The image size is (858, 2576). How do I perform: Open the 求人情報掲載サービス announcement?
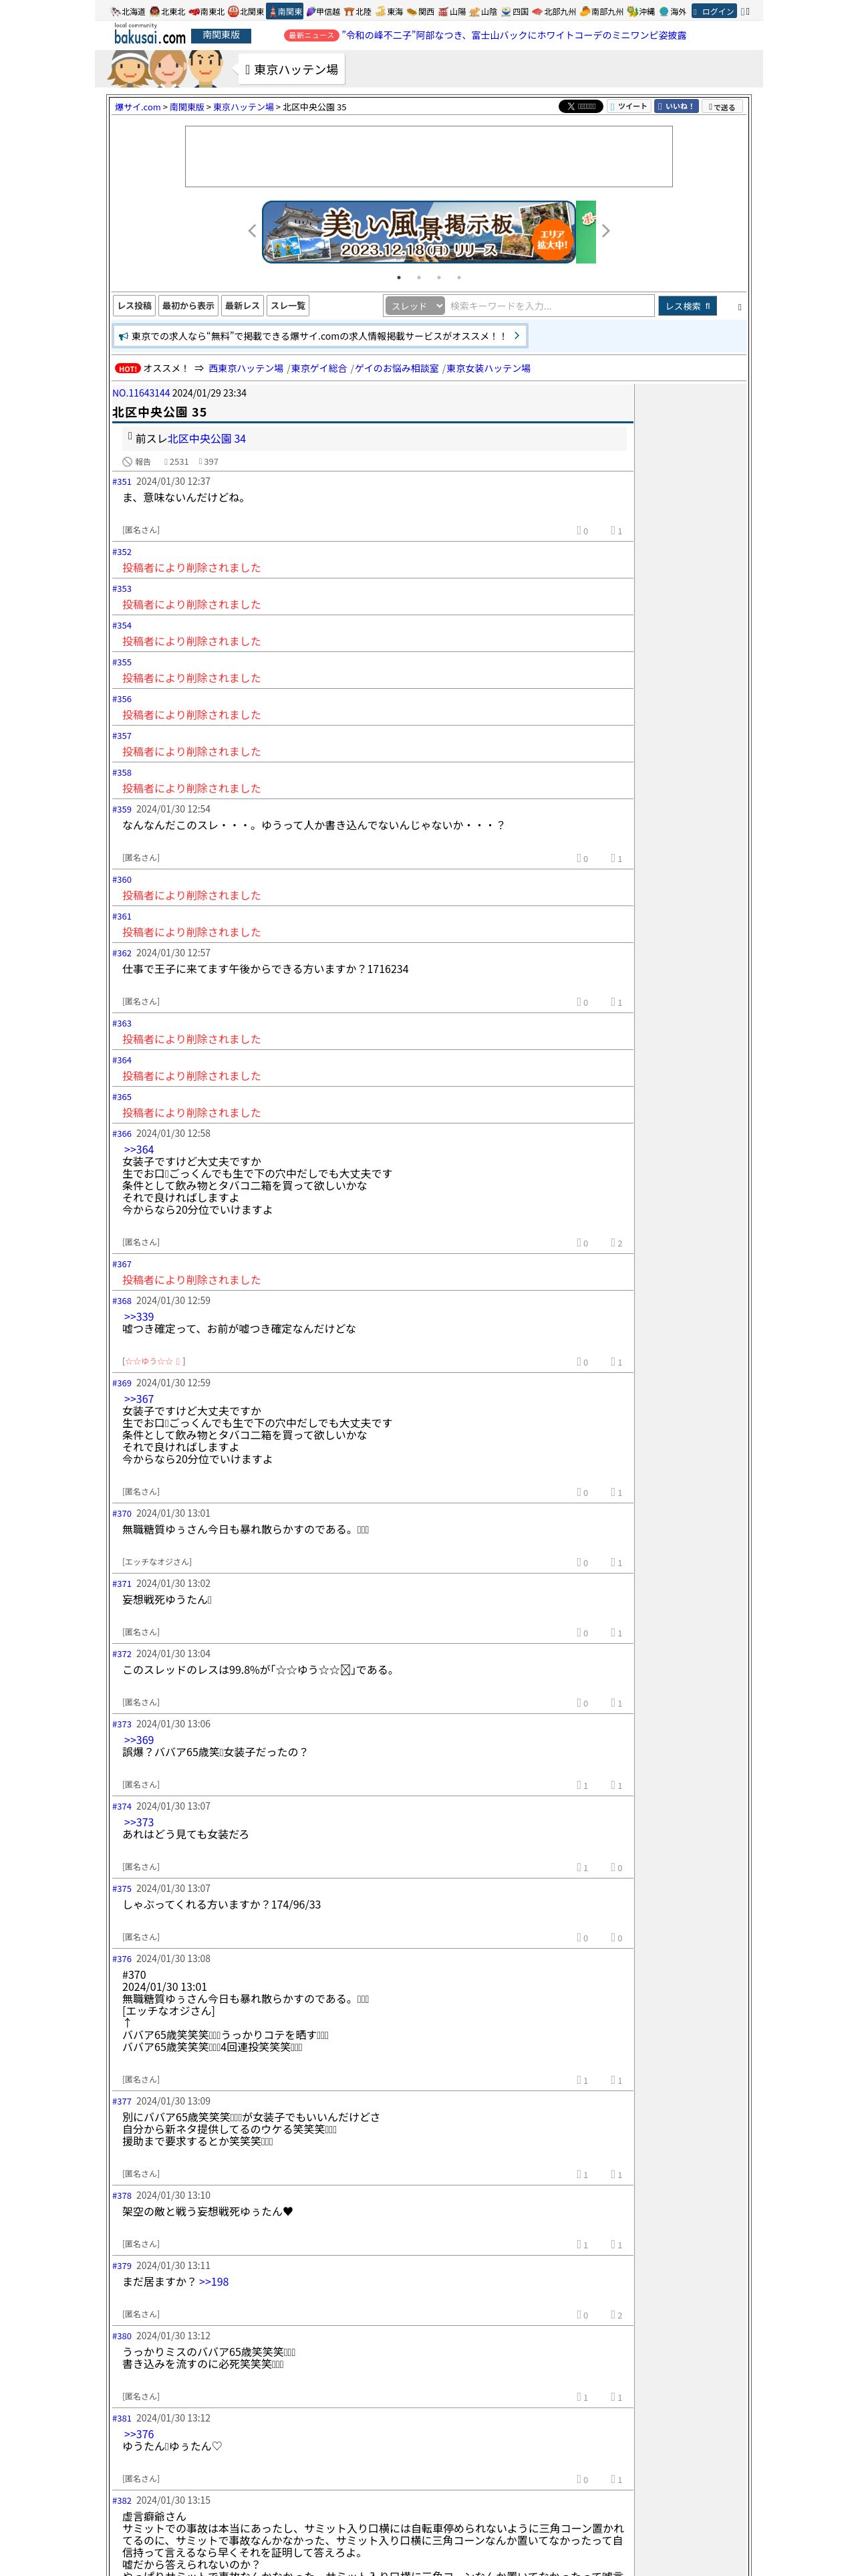pyautogui.click(x=321, y=336)
